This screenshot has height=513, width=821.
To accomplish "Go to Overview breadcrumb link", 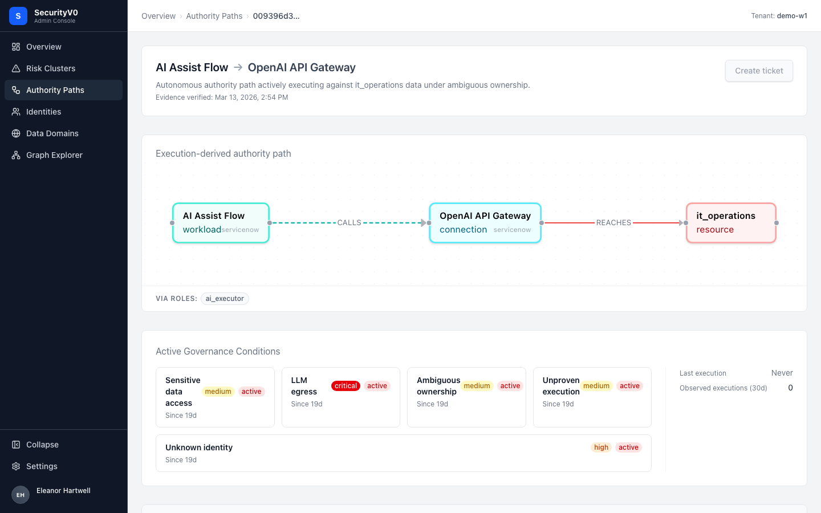I will coord(158,16).
